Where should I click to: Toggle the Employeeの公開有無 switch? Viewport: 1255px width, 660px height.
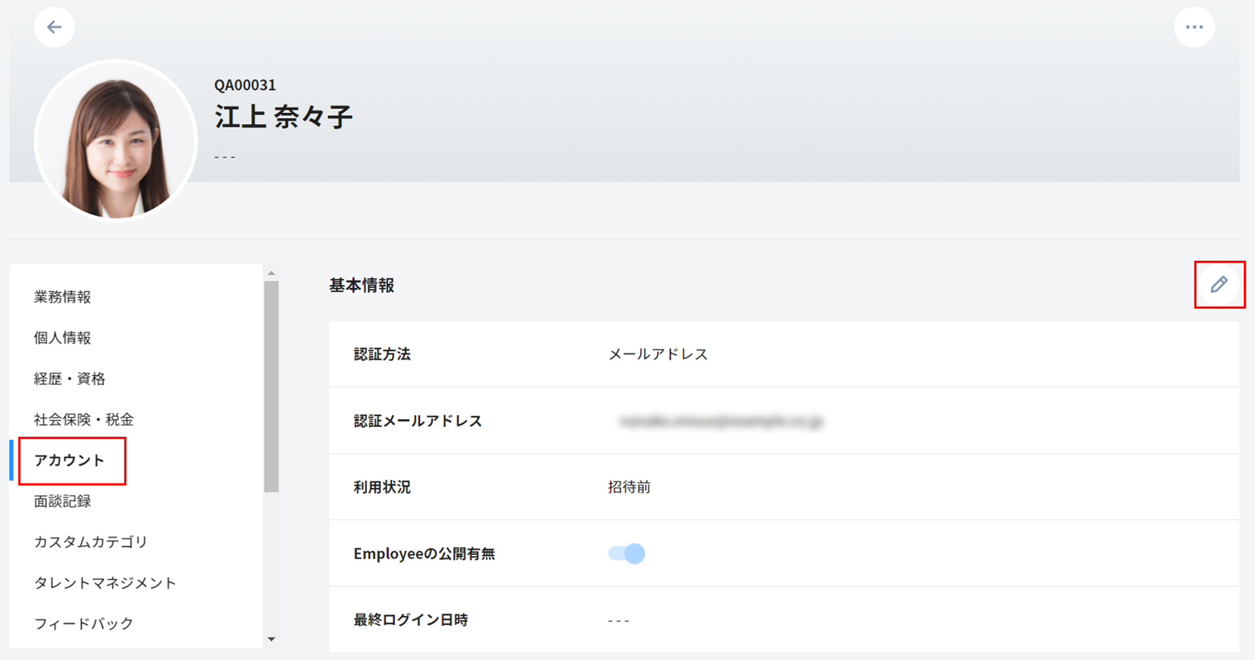pyautogui.click(x=626, y=554)
